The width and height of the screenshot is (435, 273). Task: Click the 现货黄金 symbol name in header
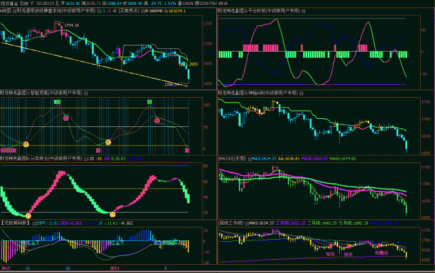coord(10,3)
